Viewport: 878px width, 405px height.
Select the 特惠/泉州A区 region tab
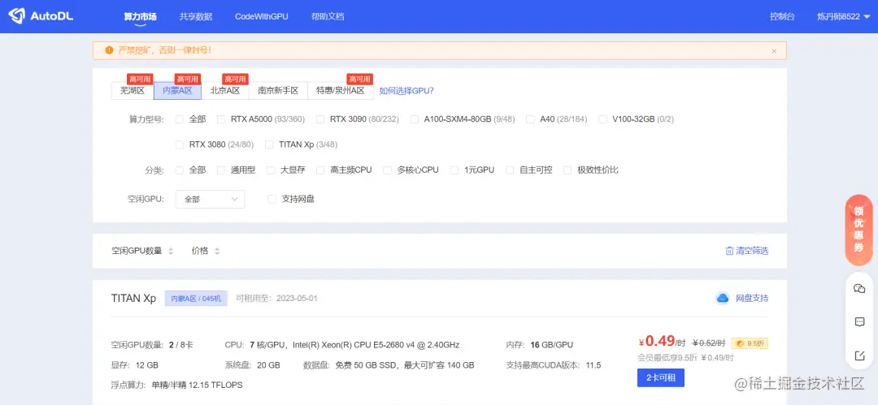[x=341, y=90]
